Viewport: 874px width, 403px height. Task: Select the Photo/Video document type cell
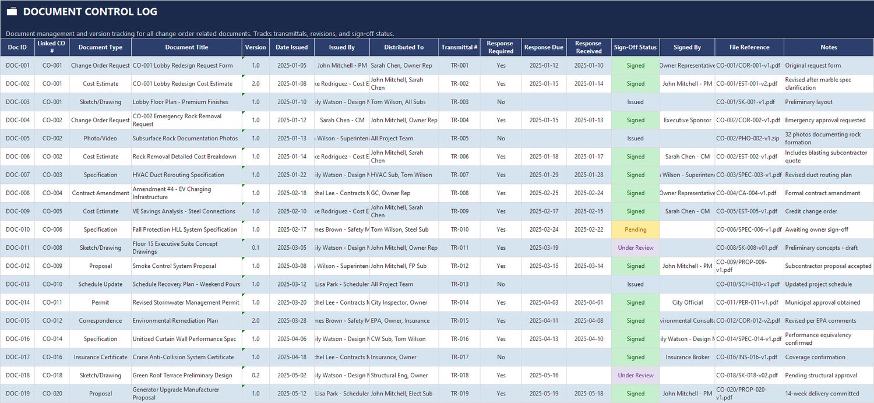(100, 138)
